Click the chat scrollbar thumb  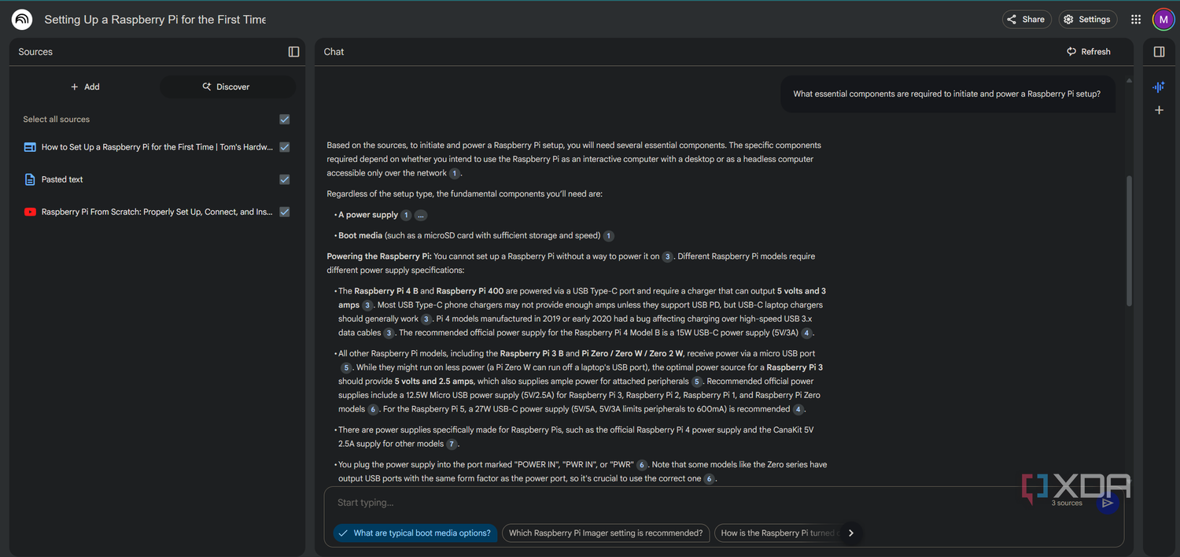pyautogui.click(x=1130, y=240)
